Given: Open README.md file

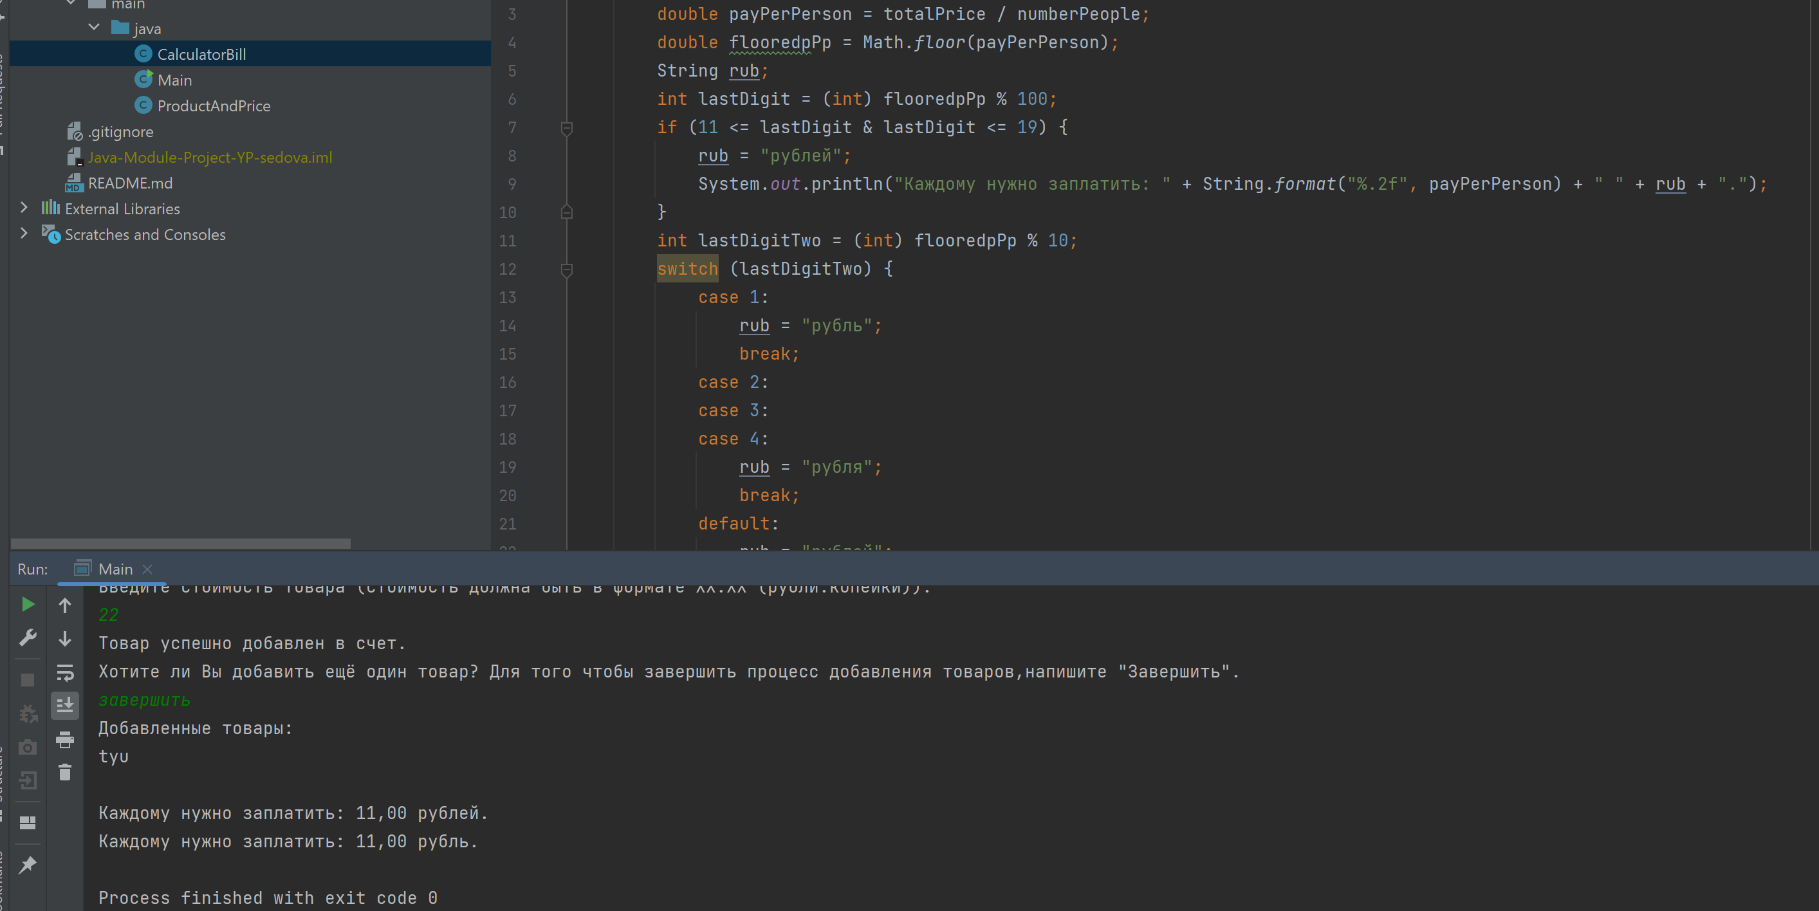Looking at the screenshot, I should 130,183.
